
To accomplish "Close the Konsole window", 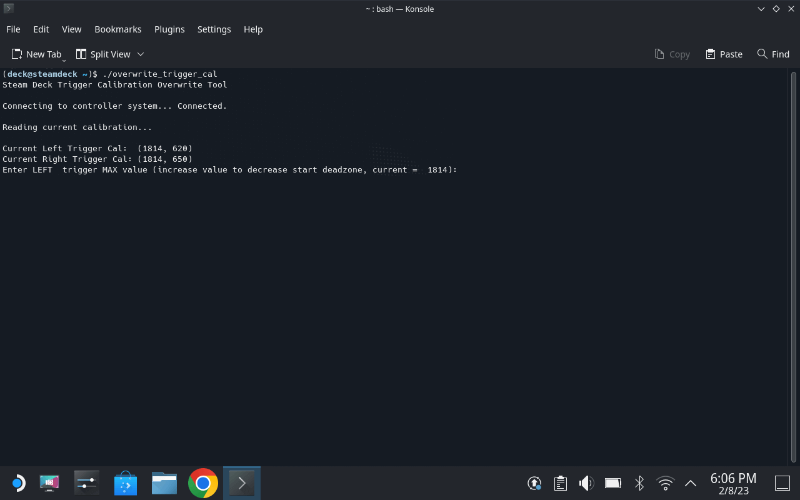I will coord(791,9).
